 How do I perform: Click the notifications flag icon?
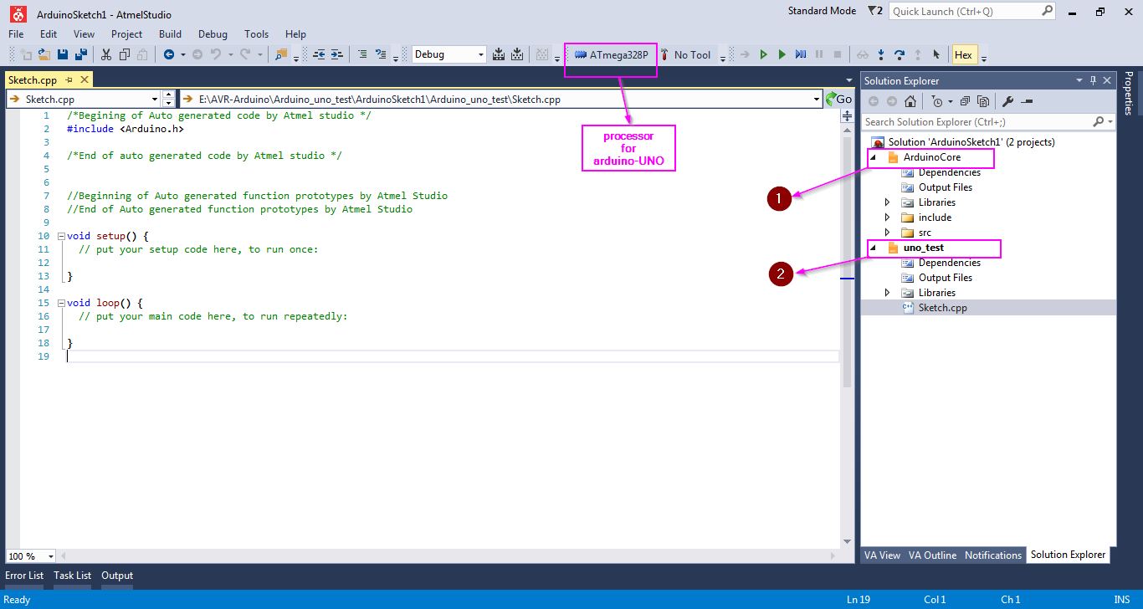click(874, 11)
